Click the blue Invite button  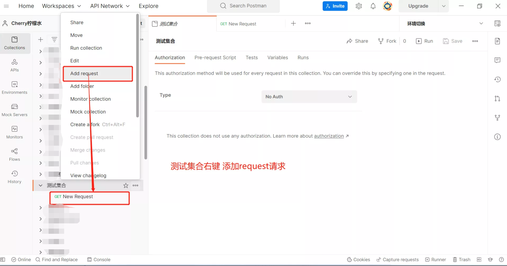coord(335,6)
